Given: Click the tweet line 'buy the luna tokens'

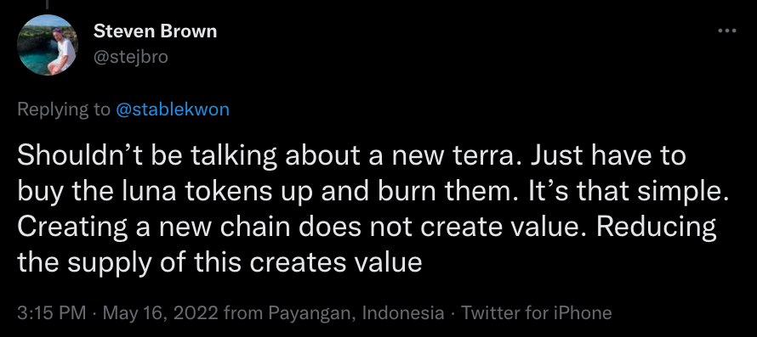Looking at the screenshot, I should coord(373,193).
